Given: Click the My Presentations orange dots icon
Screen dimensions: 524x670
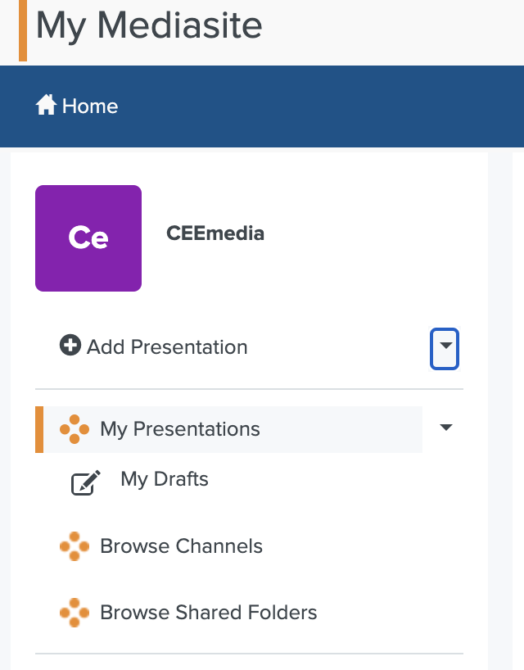Looking at the screenshot, I should click(x=75, y=429).
